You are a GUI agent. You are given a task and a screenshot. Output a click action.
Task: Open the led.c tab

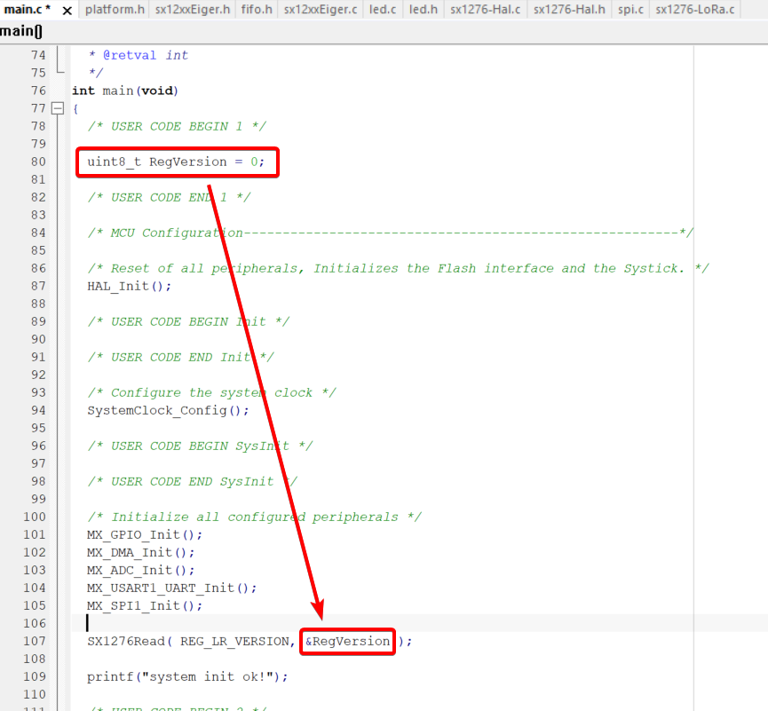pyautogui.click(x=383, y=10)
